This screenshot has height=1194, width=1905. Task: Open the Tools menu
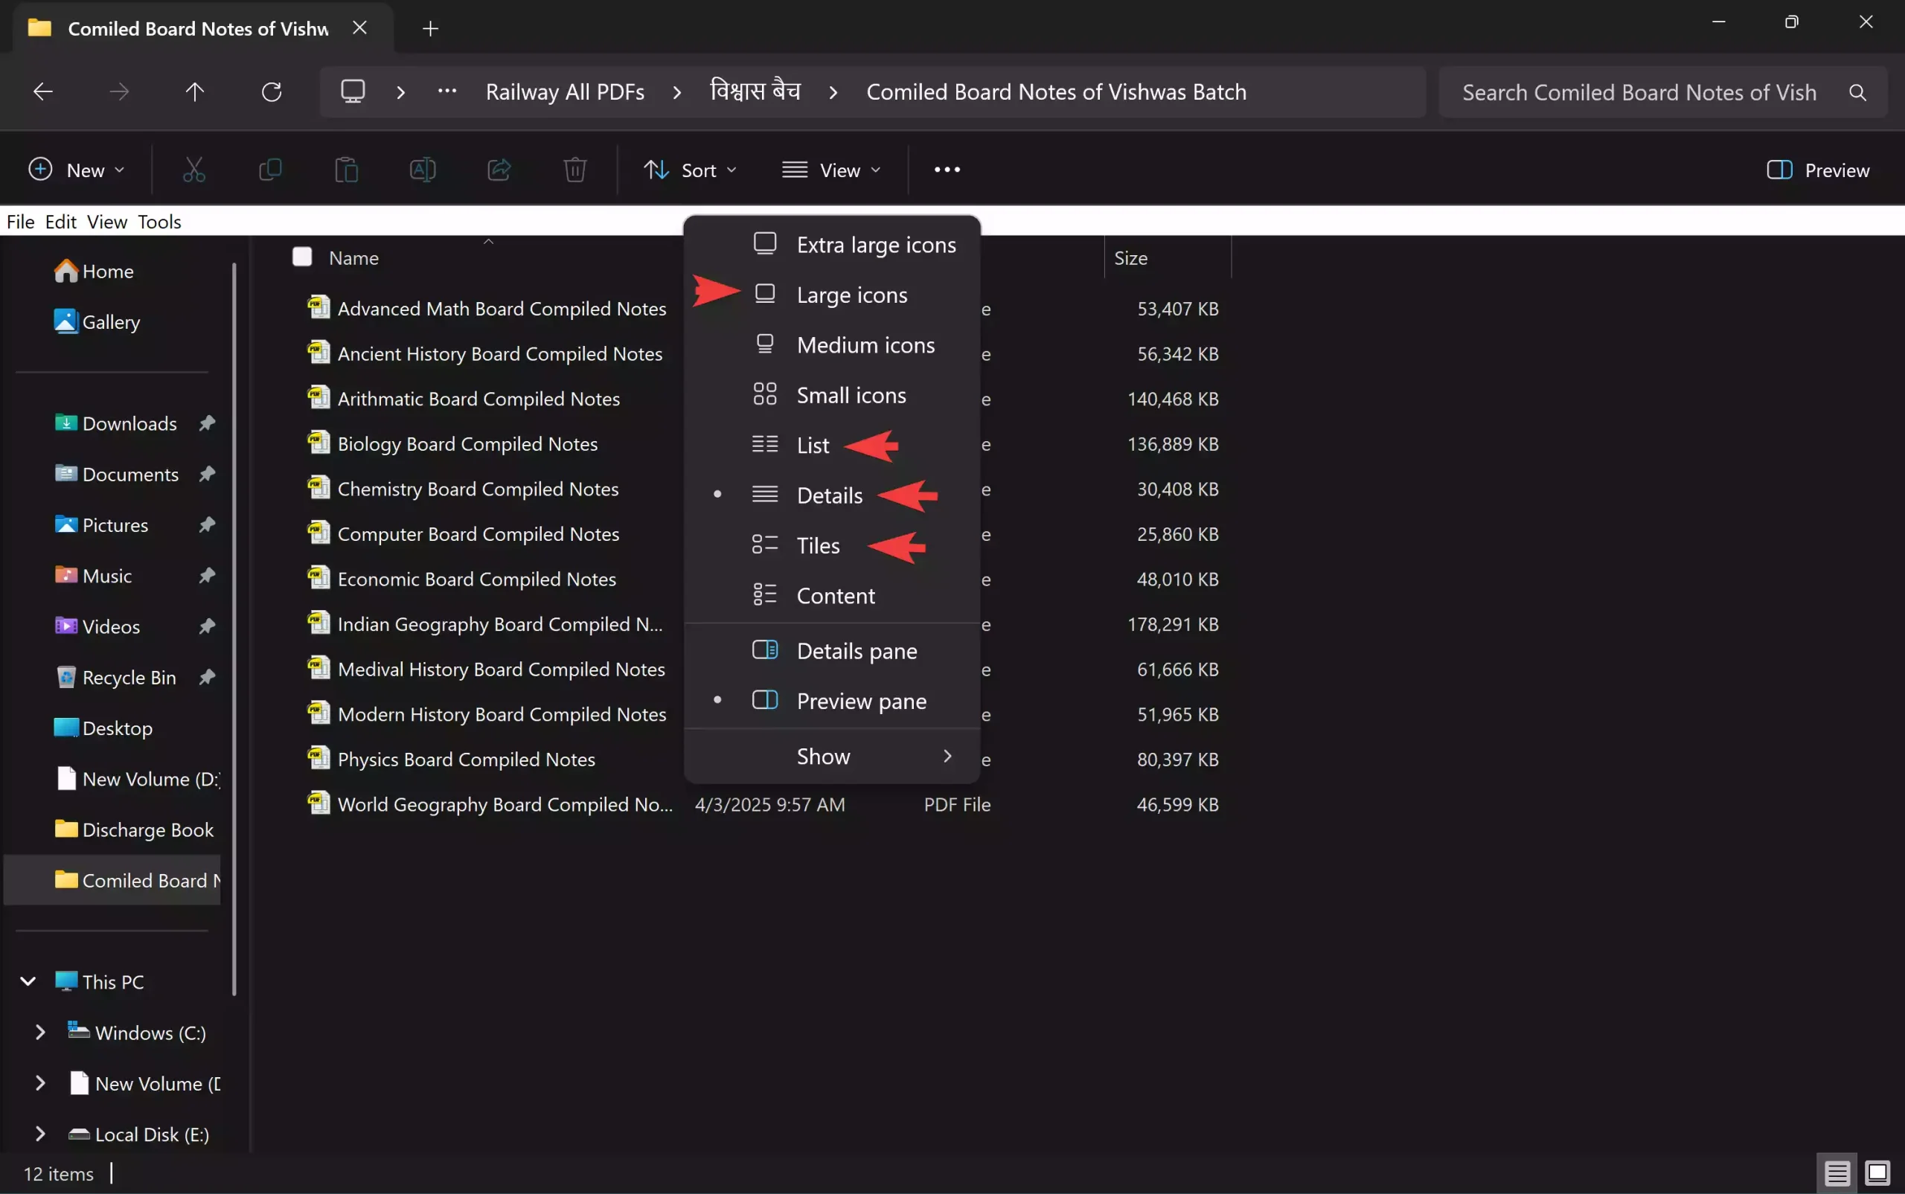coord(159,222)
